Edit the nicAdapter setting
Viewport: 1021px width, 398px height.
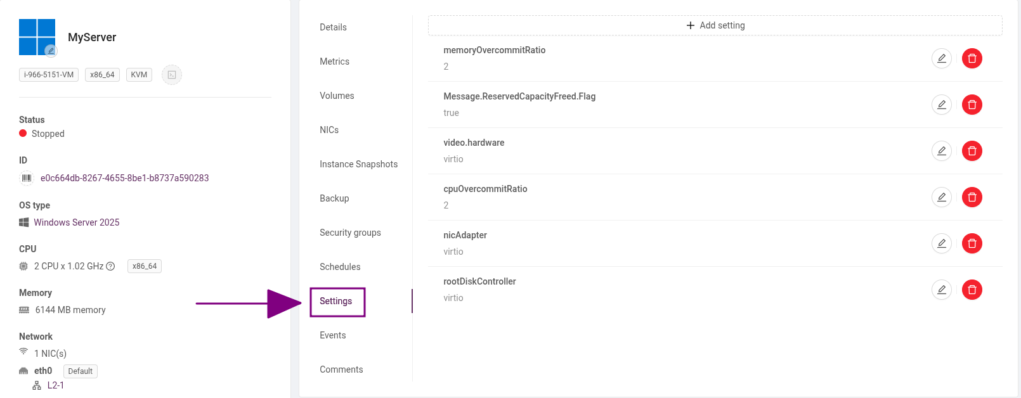942,243
